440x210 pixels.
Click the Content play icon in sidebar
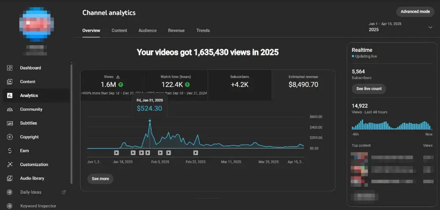(10, 81)
